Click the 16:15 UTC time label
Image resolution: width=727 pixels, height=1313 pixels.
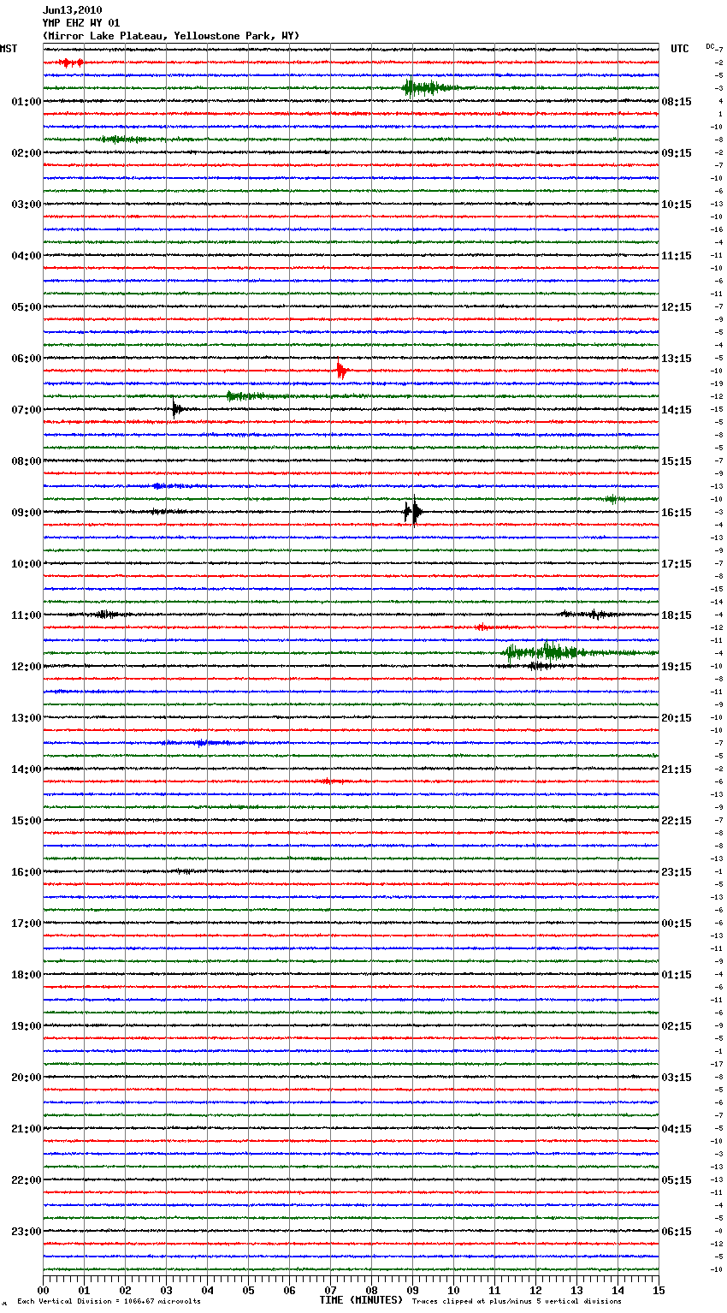pos(677,513)
